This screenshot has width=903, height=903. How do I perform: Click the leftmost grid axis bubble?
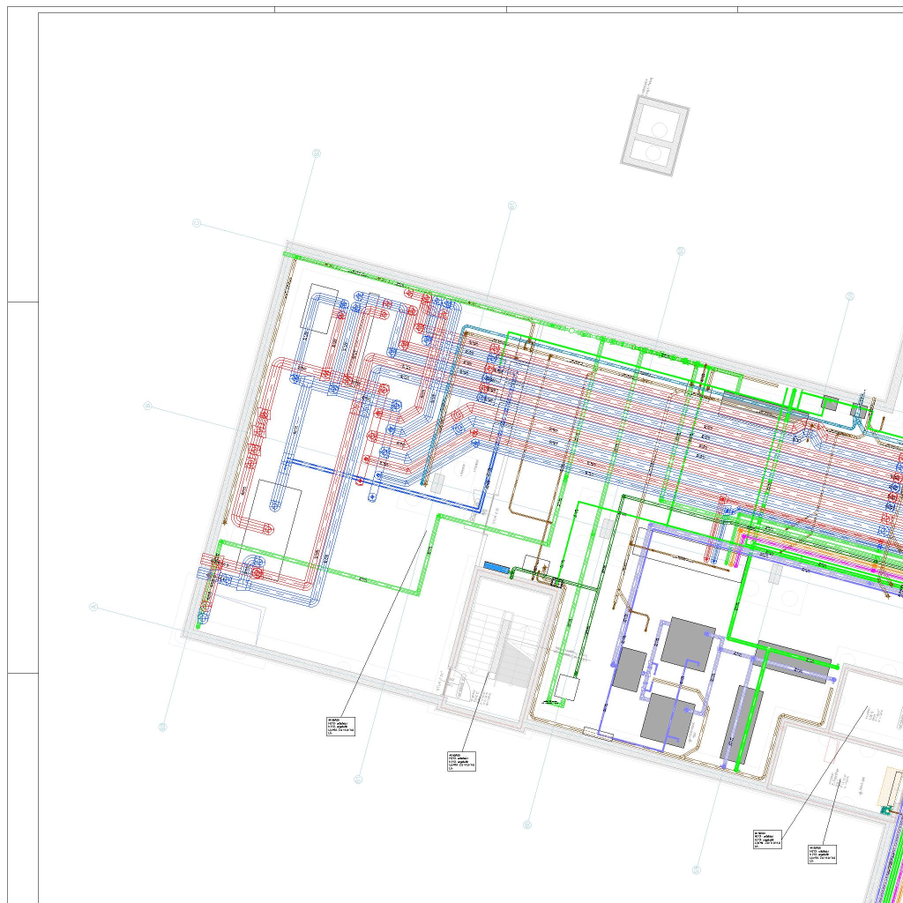93,607
